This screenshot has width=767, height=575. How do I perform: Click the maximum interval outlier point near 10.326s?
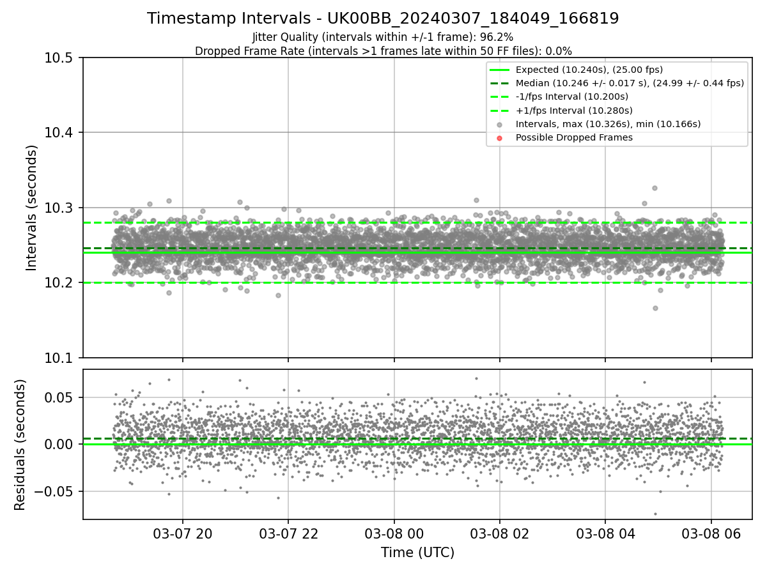click(x=655, y=188)
